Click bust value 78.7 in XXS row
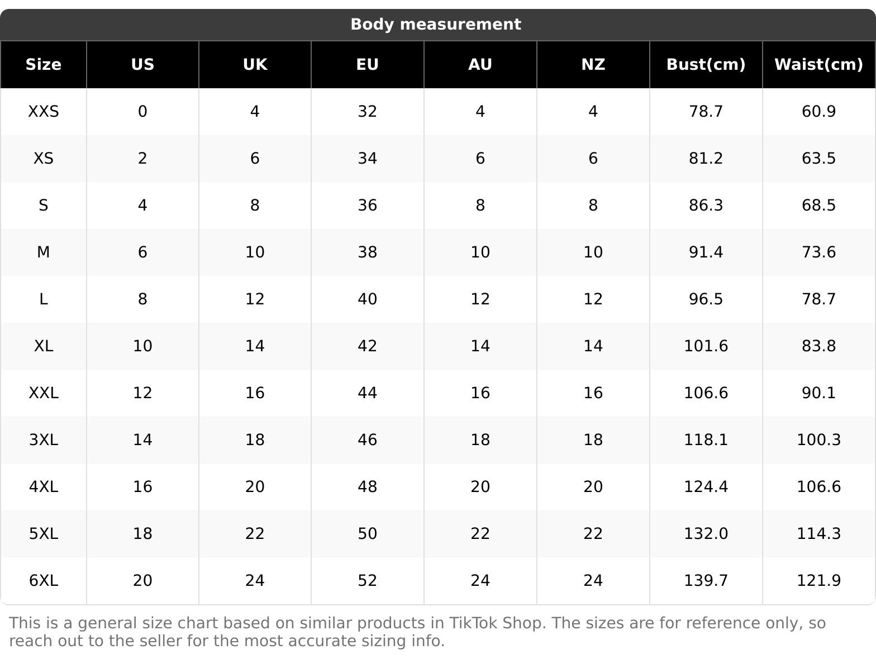This screenshot has height=659, width=876. coord(706,112)
